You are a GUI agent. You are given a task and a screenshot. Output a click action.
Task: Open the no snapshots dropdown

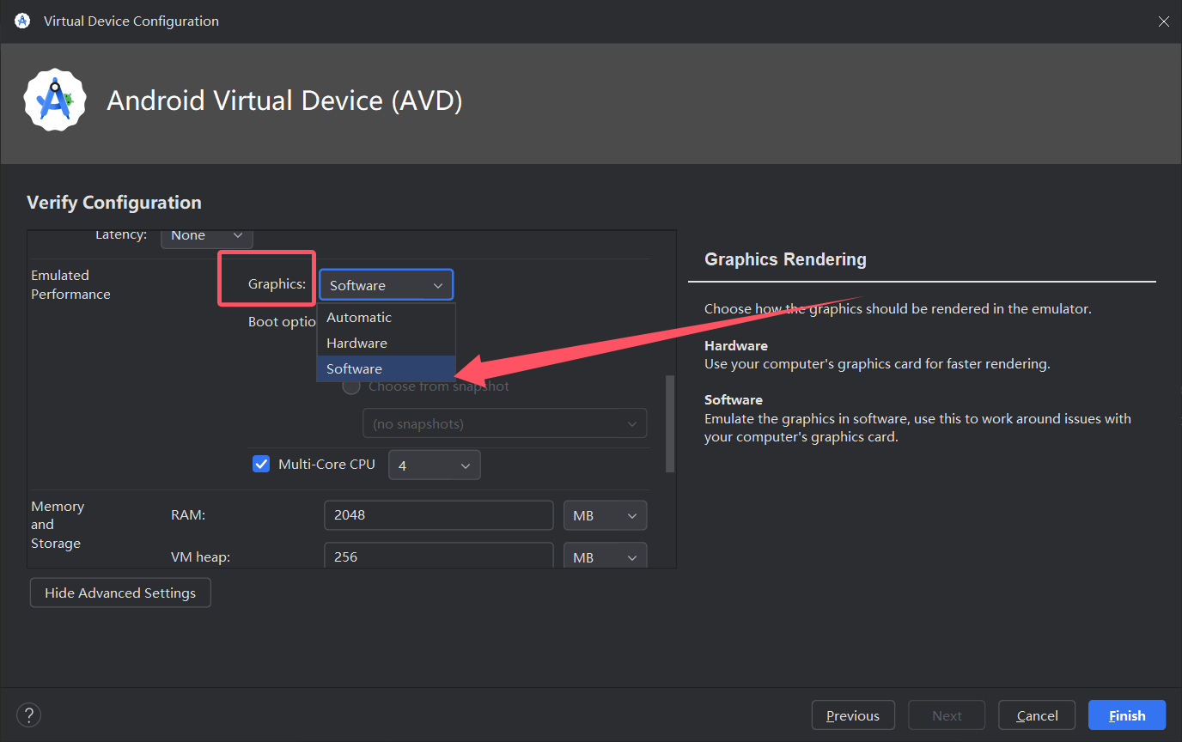pyautogui.click(x=505, y=423)
